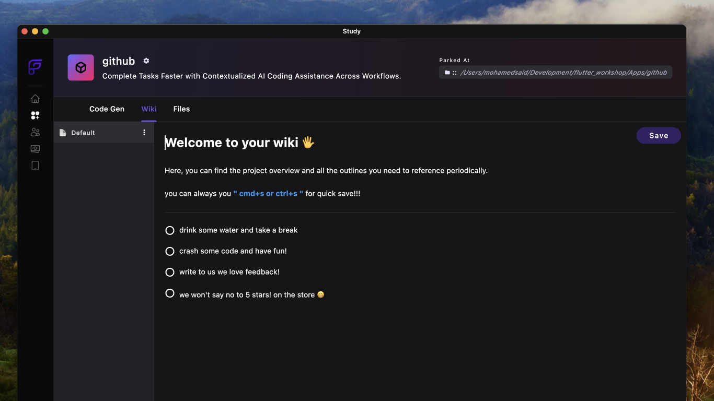Check 'crash some code and have fun!'
Screen dimensions: 714x401
[x=170, y=251]
